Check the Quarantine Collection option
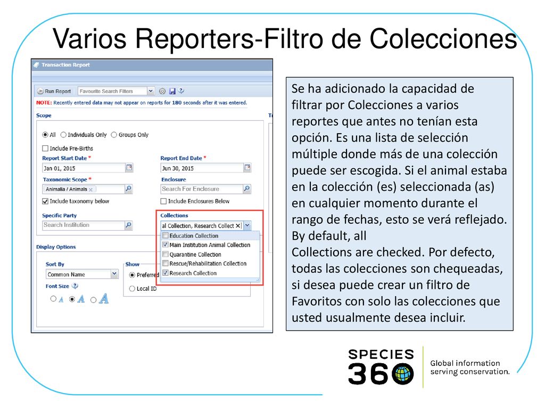Viewport: 545px width, 409px height. [x=166, y=254]
